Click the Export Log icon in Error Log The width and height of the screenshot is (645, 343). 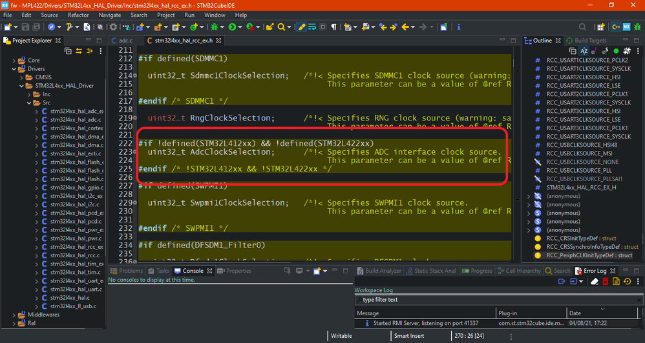[562, 282]
